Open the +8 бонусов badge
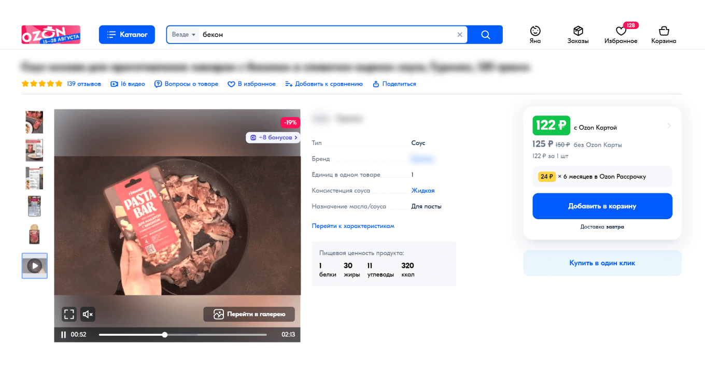705x371 pixels. 273,137
